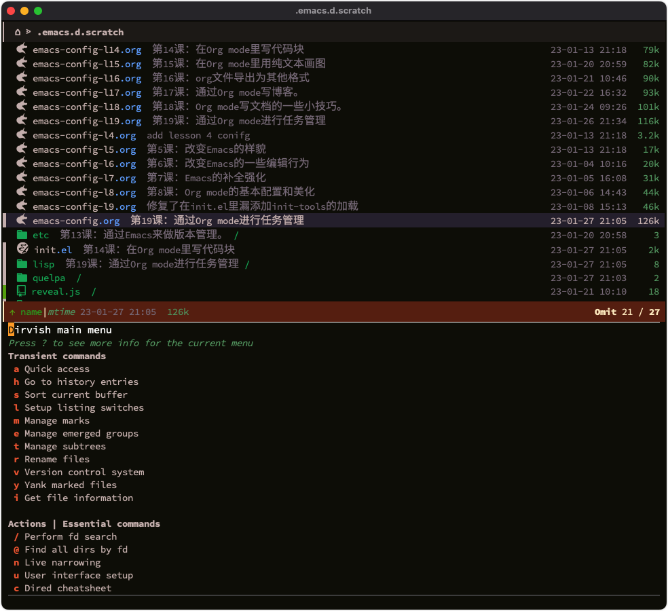Screen dimensions: 668x611
Task: Click the commit message of emacs-config-l17.org
Action: tap(227, 92)
